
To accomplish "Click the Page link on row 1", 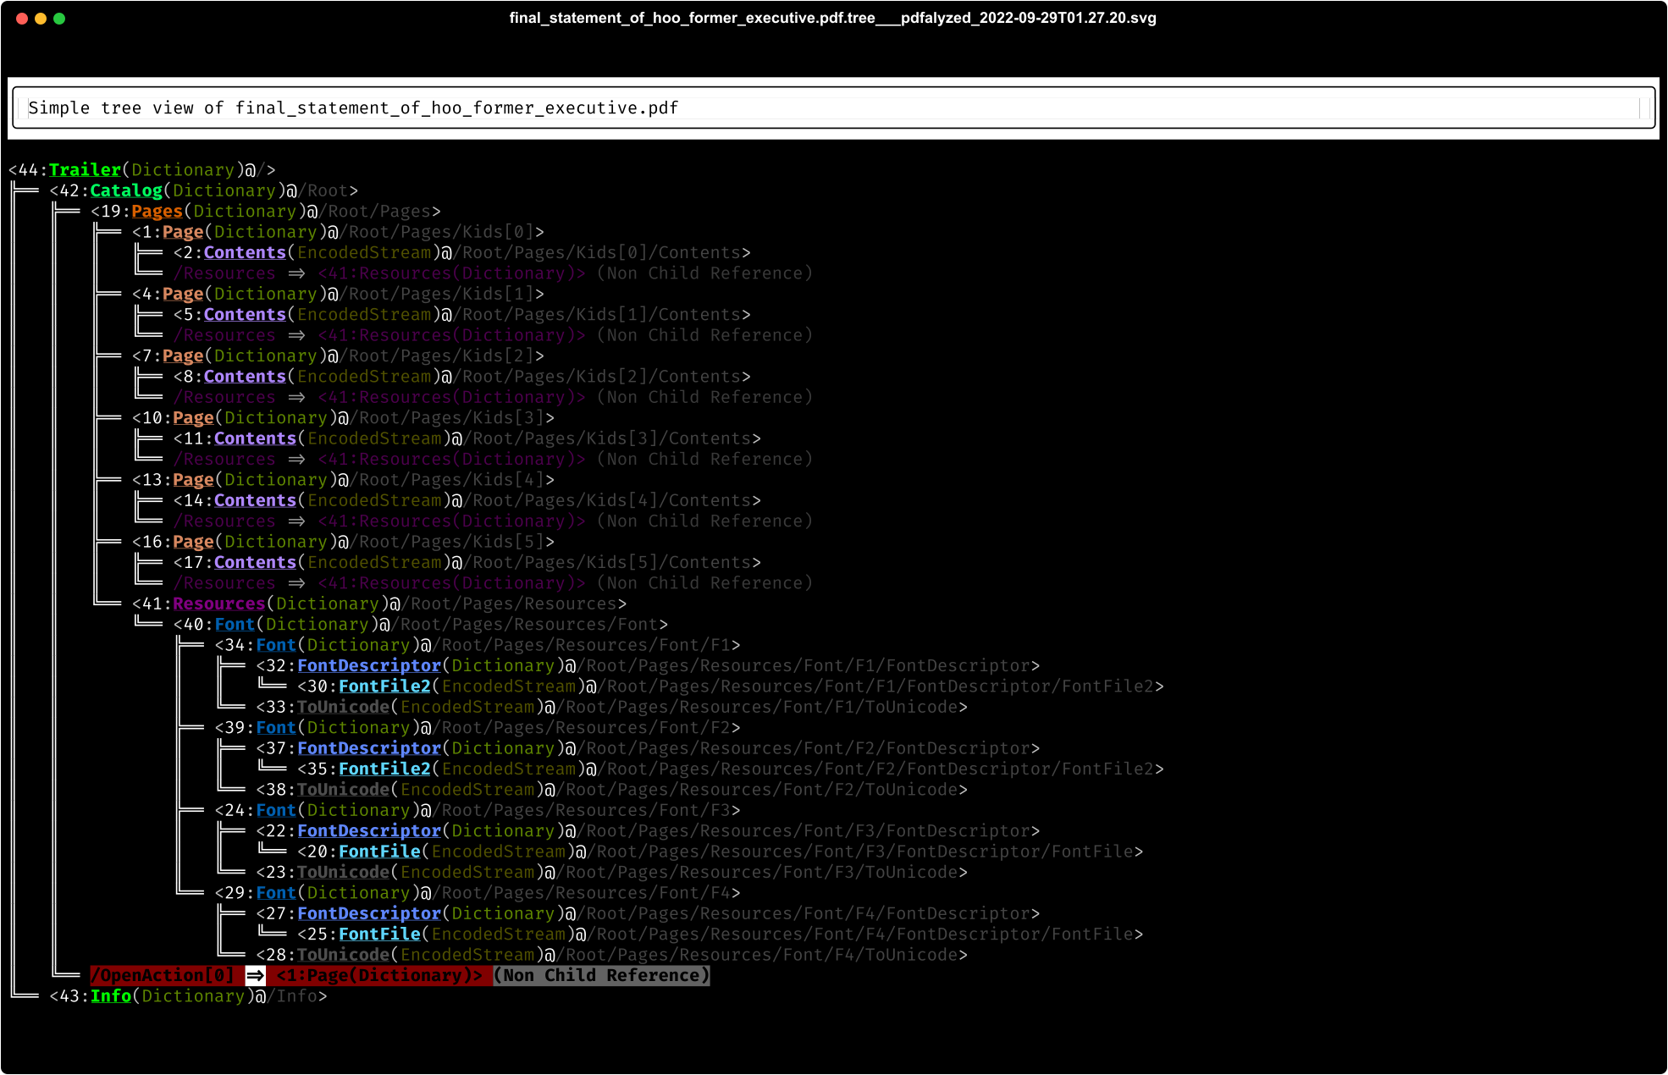I will point(183,232).
